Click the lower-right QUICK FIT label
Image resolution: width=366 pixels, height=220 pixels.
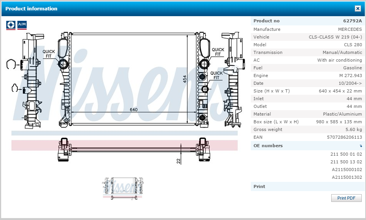tap(216, 76)
